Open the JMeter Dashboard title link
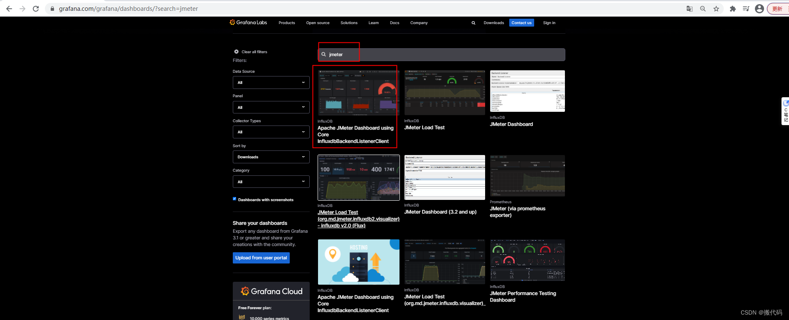789x320 pixels. 511,124
